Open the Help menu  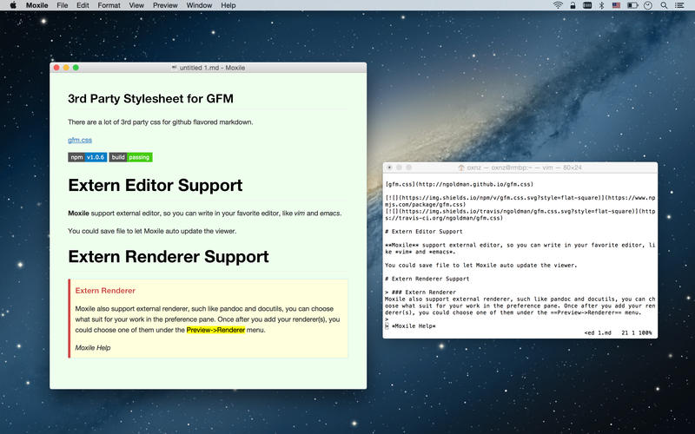[x=228, y=5]
